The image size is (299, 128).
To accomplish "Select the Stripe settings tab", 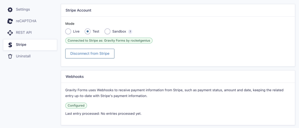I will [x=30, y=45].
